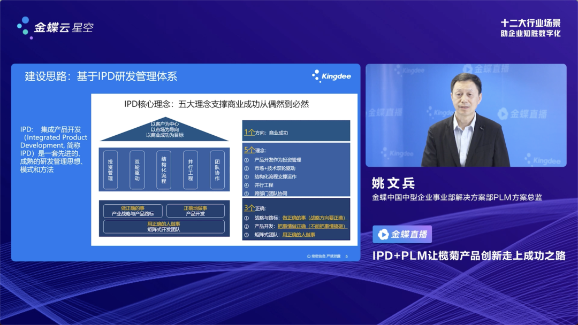Click item ① 产品开发作为投资管理

pos(273,160)
